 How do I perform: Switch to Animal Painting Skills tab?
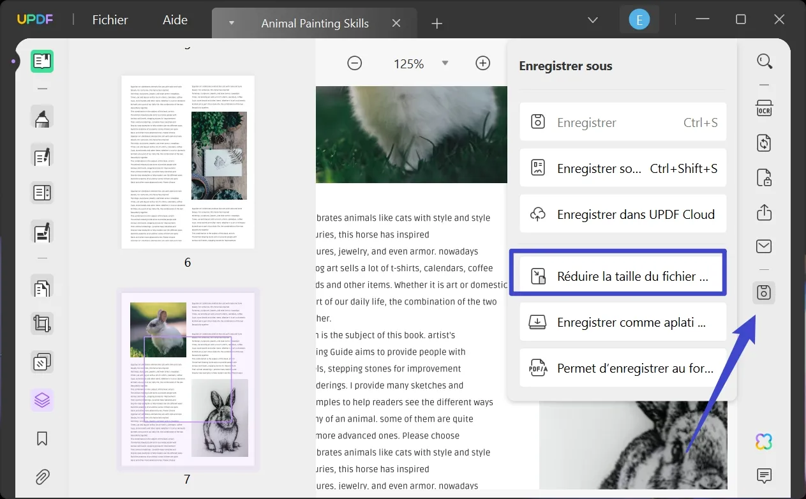[x=315, y=24]
